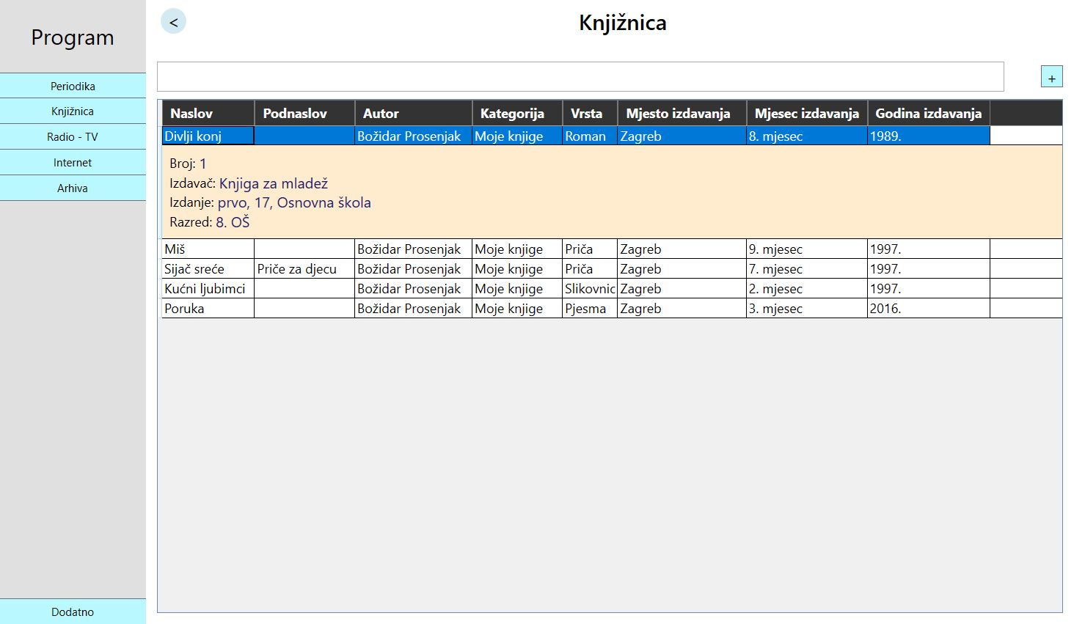Sort by the Podnaslov column header
The height and width of the screenshot is (624, 1074).
[x=304, y=114]
